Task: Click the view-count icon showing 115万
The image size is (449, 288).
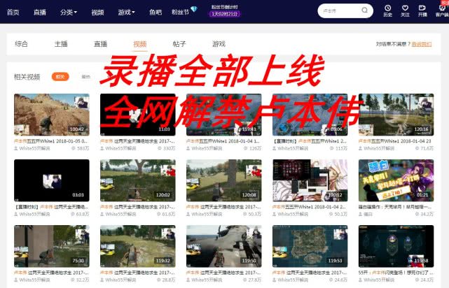Action: click(331, 148)
